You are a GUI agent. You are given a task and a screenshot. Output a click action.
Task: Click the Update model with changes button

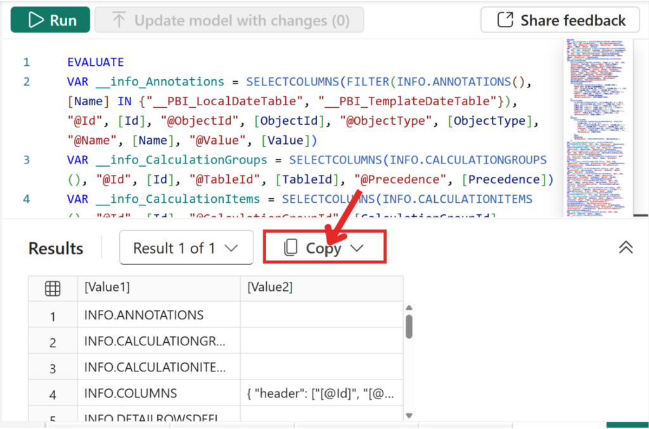229,20
